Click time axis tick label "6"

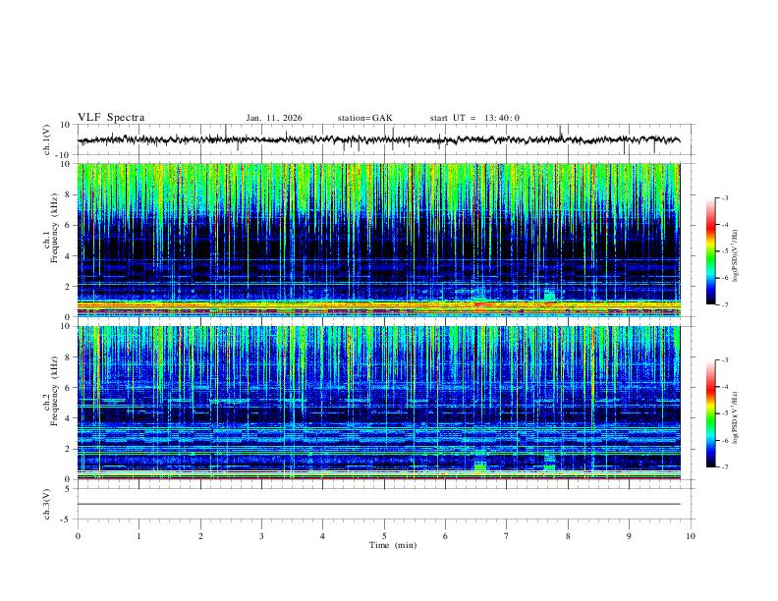click(x=445, y=536)
